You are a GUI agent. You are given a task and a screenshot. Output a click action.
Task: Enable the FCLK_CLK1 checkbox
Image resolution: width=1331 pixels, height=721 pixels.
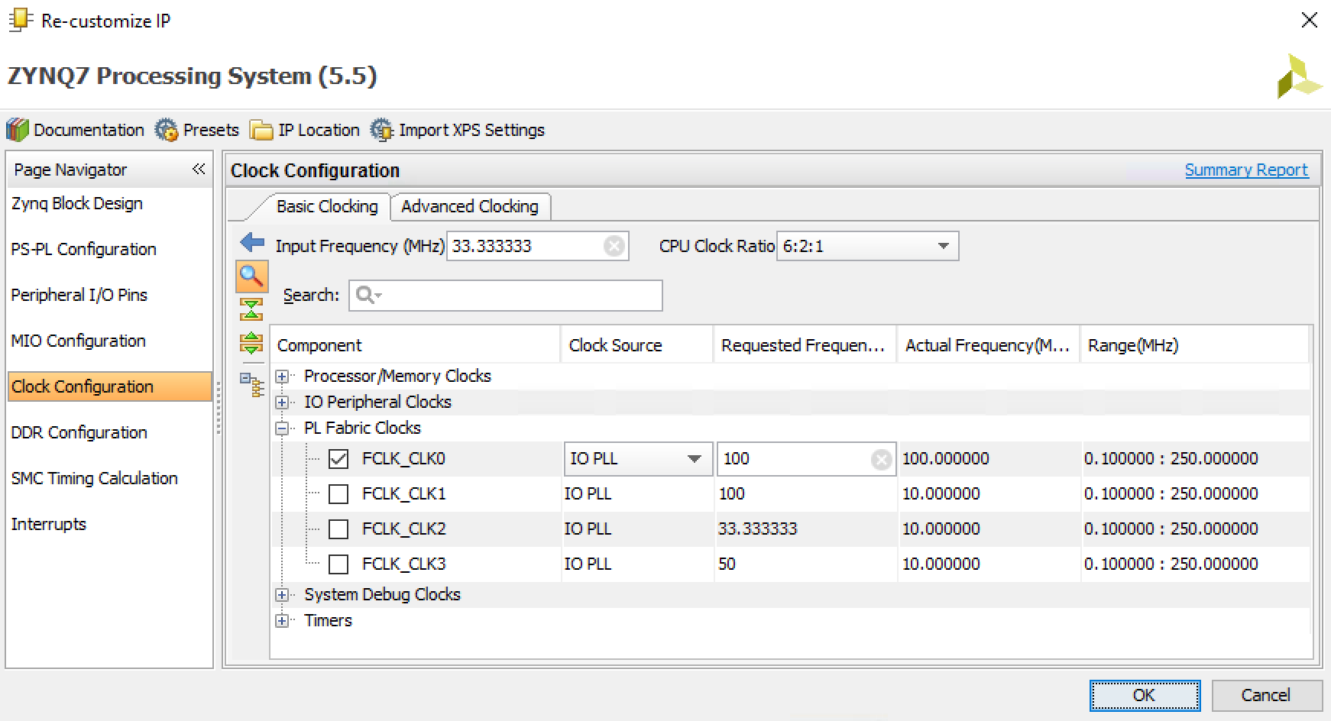click(x=338, y=494)
